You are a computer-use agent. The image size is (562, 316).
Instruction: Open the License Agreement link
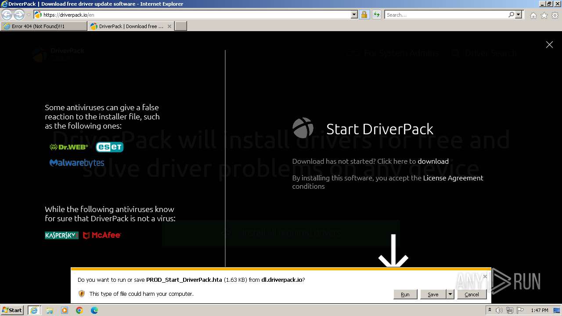pos(453,178)
